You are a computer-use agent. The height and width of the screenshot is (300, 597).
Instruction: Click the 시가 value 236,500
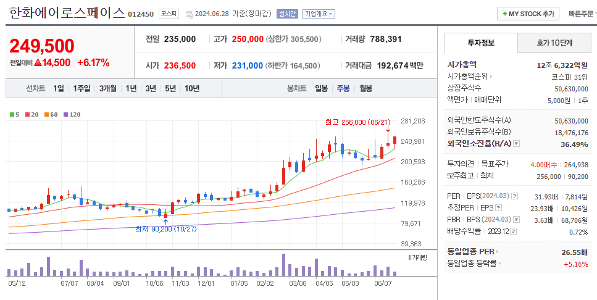point(180,65)
